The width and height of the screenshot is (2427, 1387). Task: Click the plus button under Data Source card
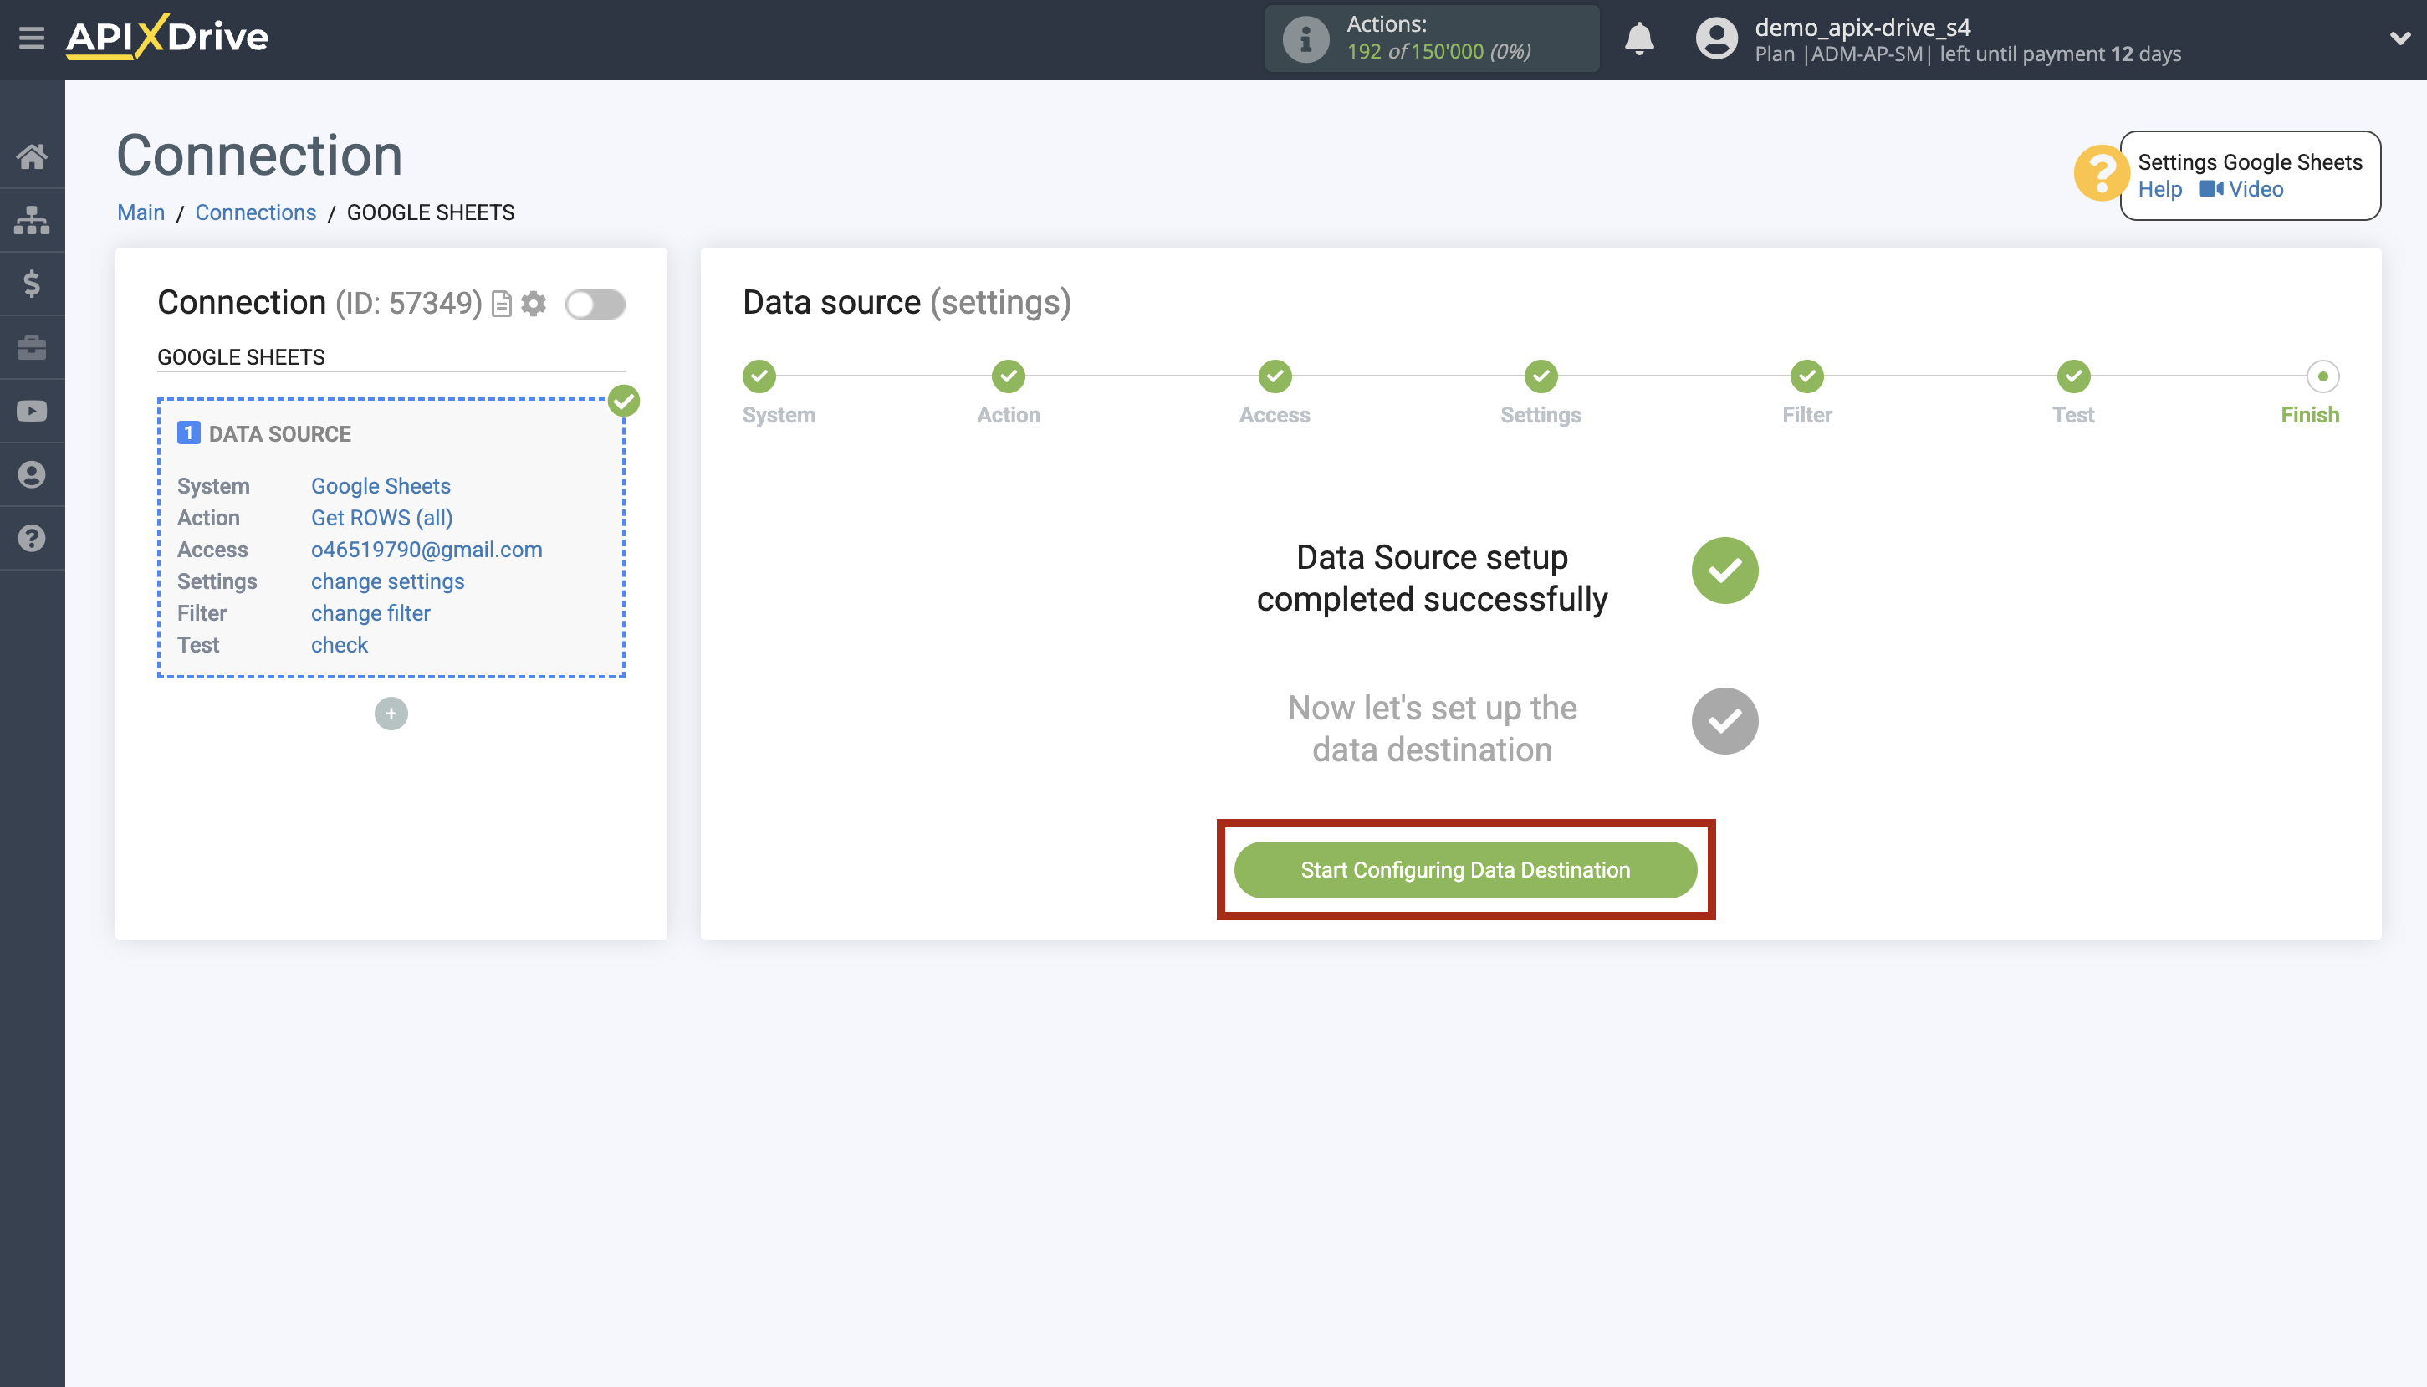pos(391,713)
